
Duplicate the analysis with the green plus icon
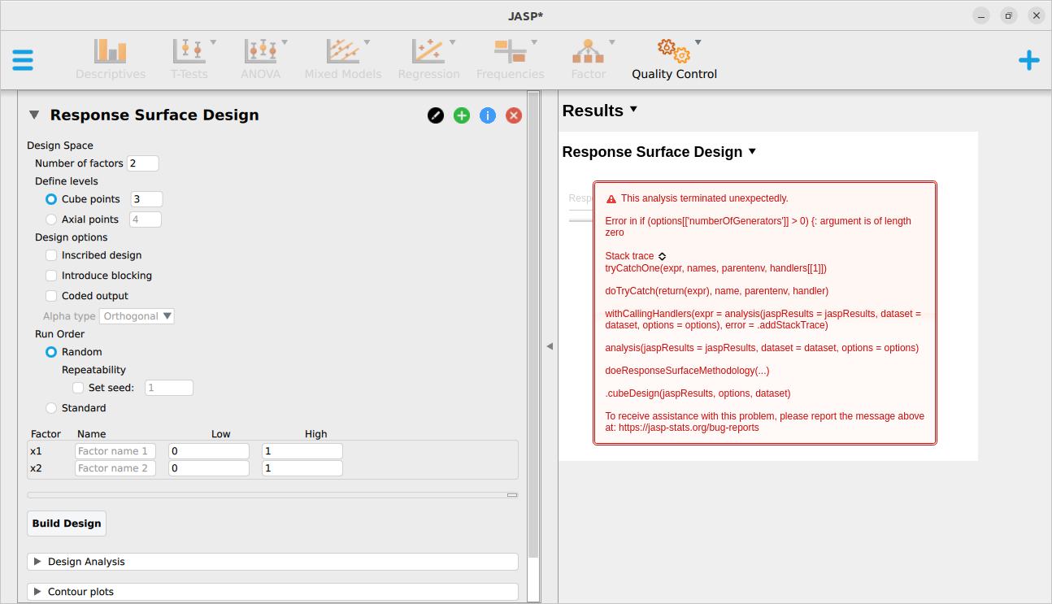[x=461, y=115]
